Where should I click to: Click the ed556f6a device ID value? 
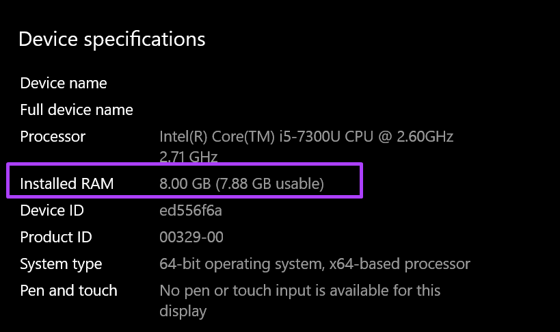click(x=191, y=210)
